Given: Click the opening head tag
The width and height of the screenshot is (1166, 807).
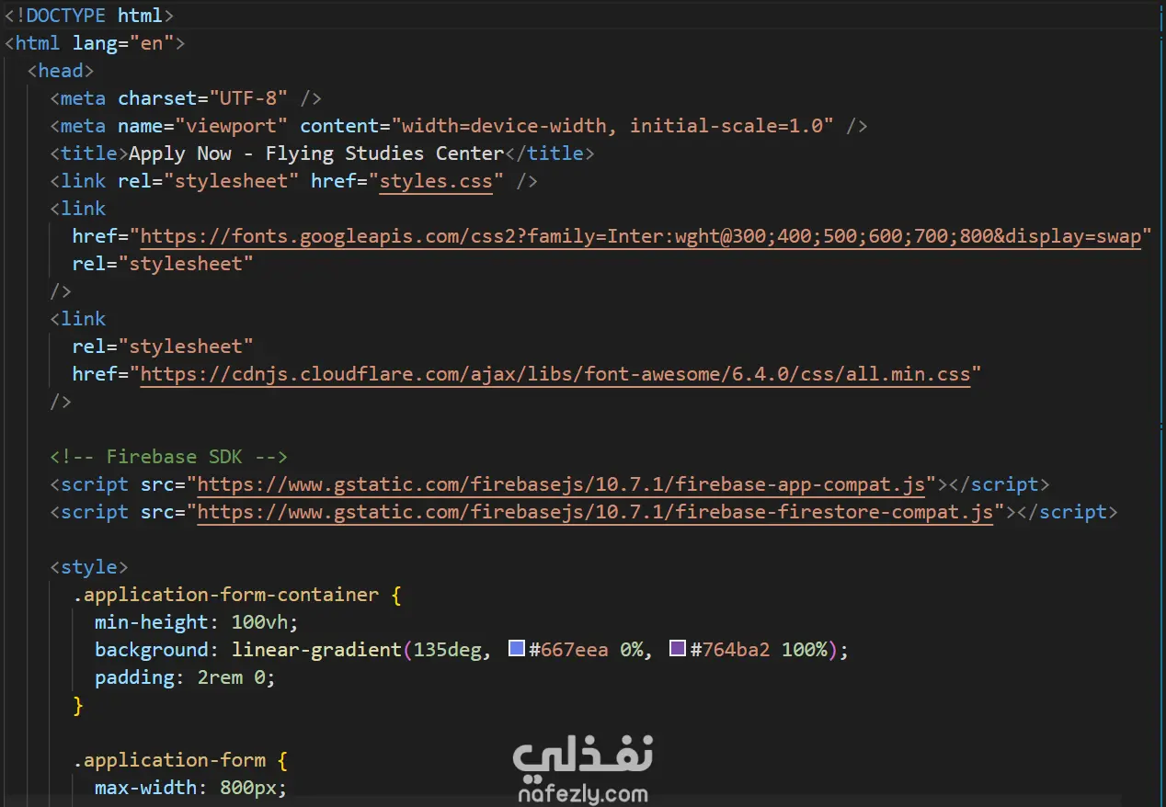Looking at the screenshot, I should [x=61, y=71].
